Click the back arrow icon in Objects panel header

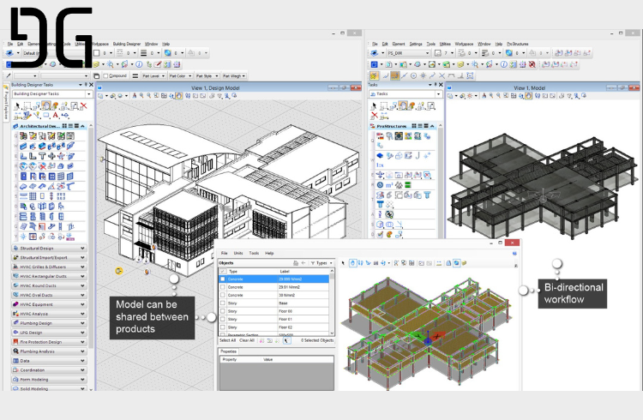tap(303, 263)
